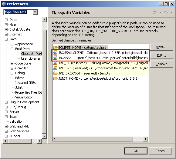Focus the type filter text field

19,12
